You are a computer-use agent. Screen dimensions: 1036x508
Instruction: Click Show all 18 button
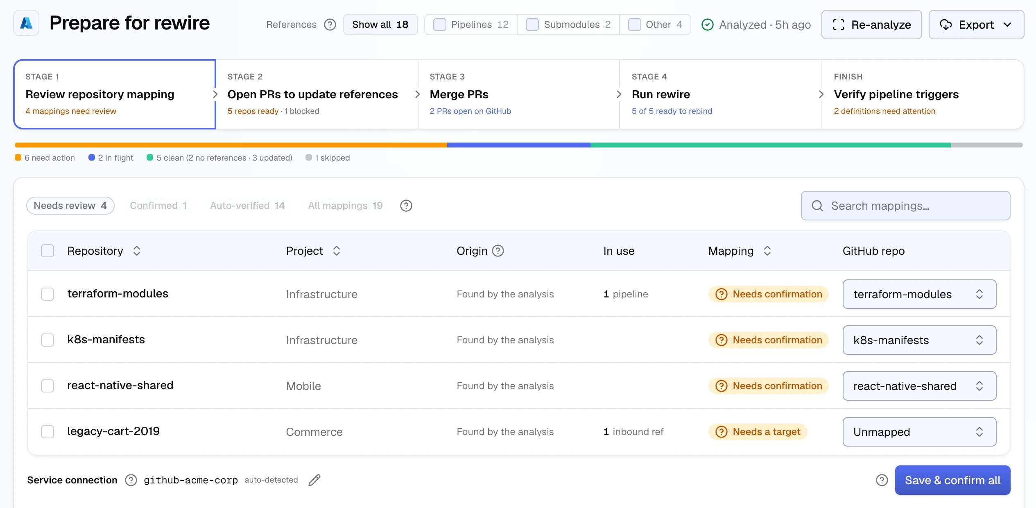[x=380, y=25]
